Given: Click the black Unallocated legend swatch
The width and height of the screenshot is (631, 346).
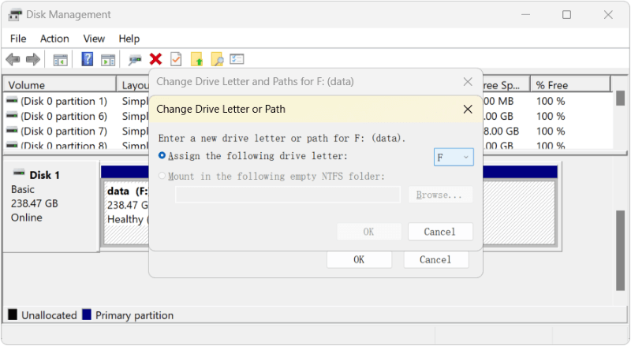Looking at the screenshot, I should 13,314.
